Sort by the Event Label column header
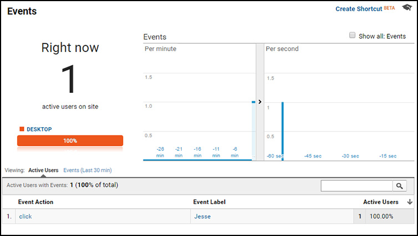The height and width of the screenshot is (236, 418). [209, 202]
